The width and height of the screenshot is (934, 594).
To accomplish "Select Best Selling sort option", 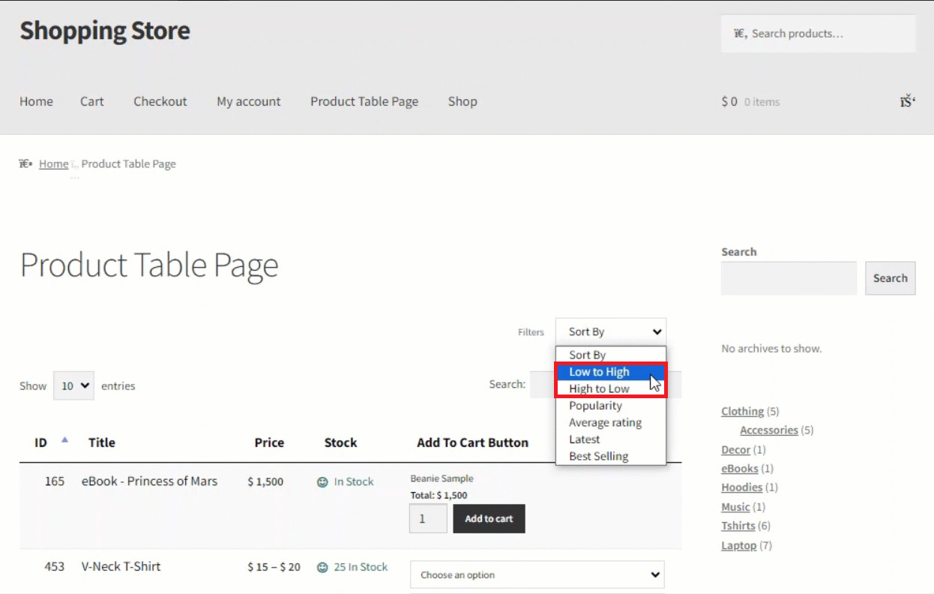I will coord(610,456).
